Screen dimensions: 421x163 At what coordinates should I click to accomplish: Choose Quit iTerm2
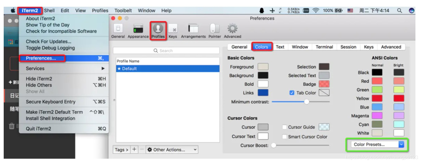[x=64, y=129]
